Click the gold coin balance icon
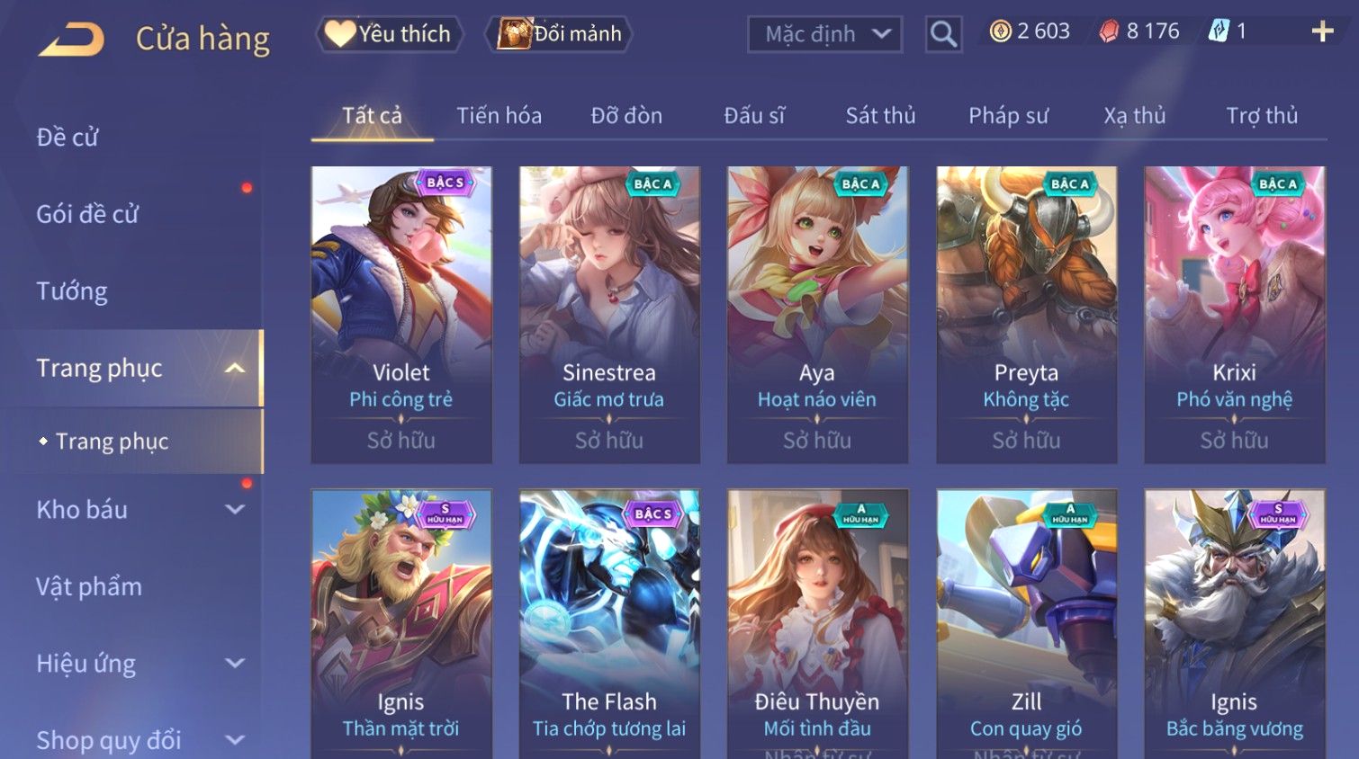Screen dimensions: 1359x759 click(x=1000, y=31)
